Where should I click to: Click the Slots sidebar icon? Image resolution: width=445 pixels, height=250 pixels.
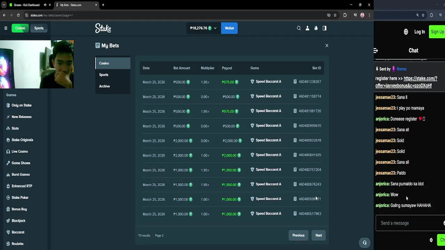pyautogui.click(x=8, y=128)
